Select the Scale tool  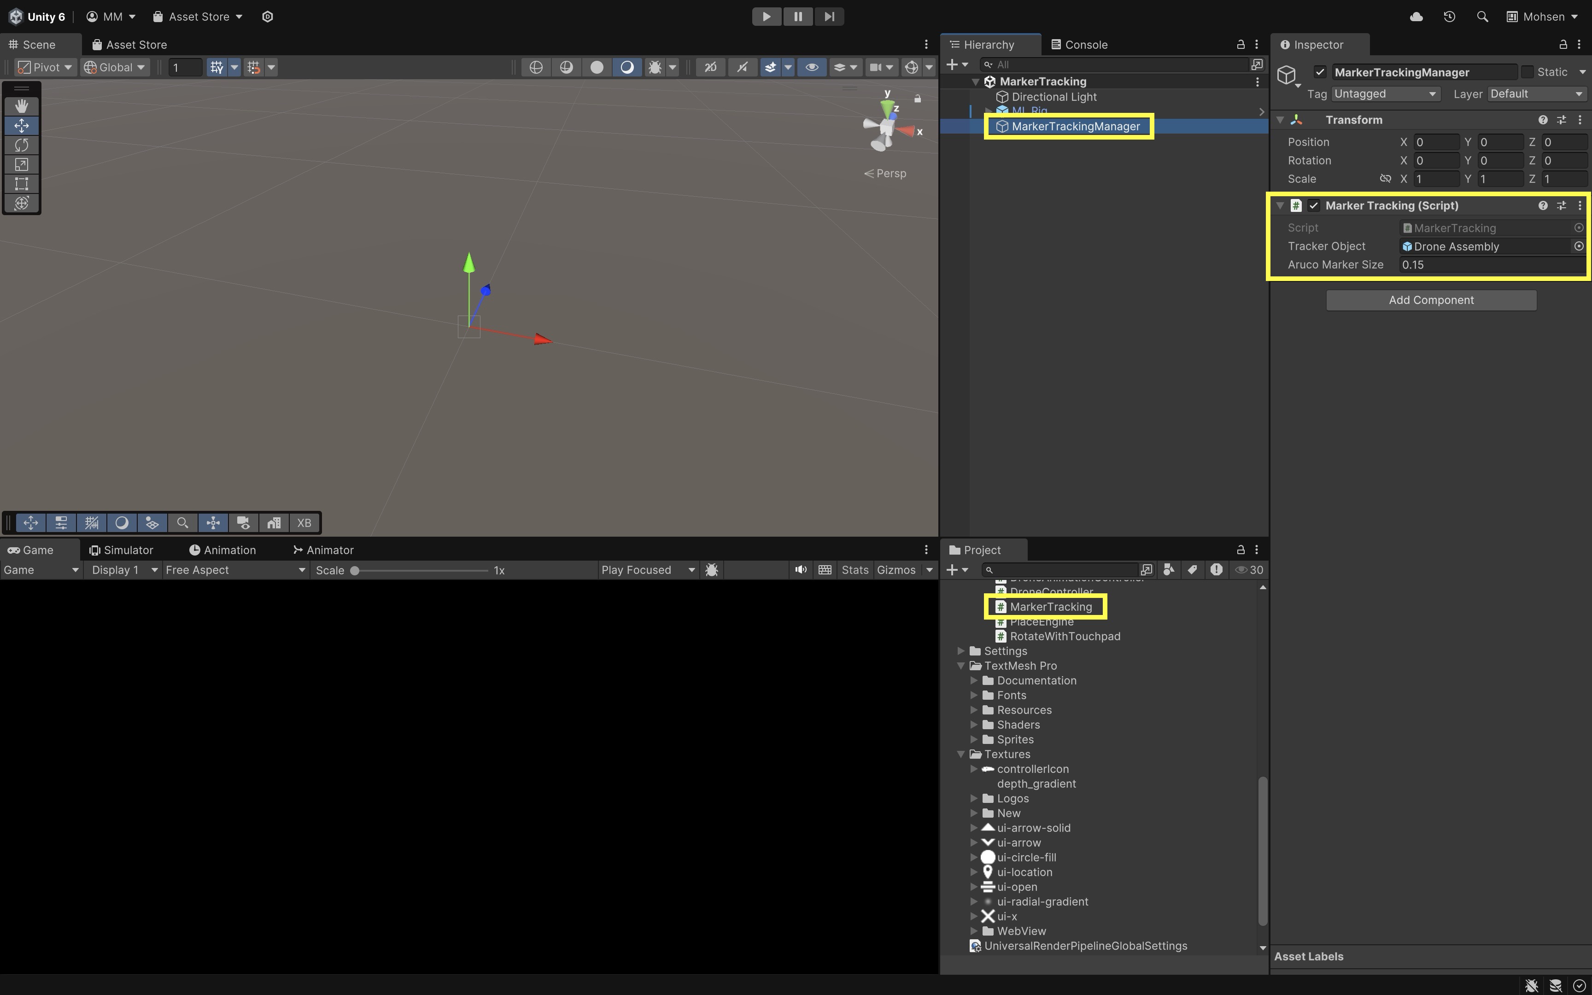tap(21, 164)
